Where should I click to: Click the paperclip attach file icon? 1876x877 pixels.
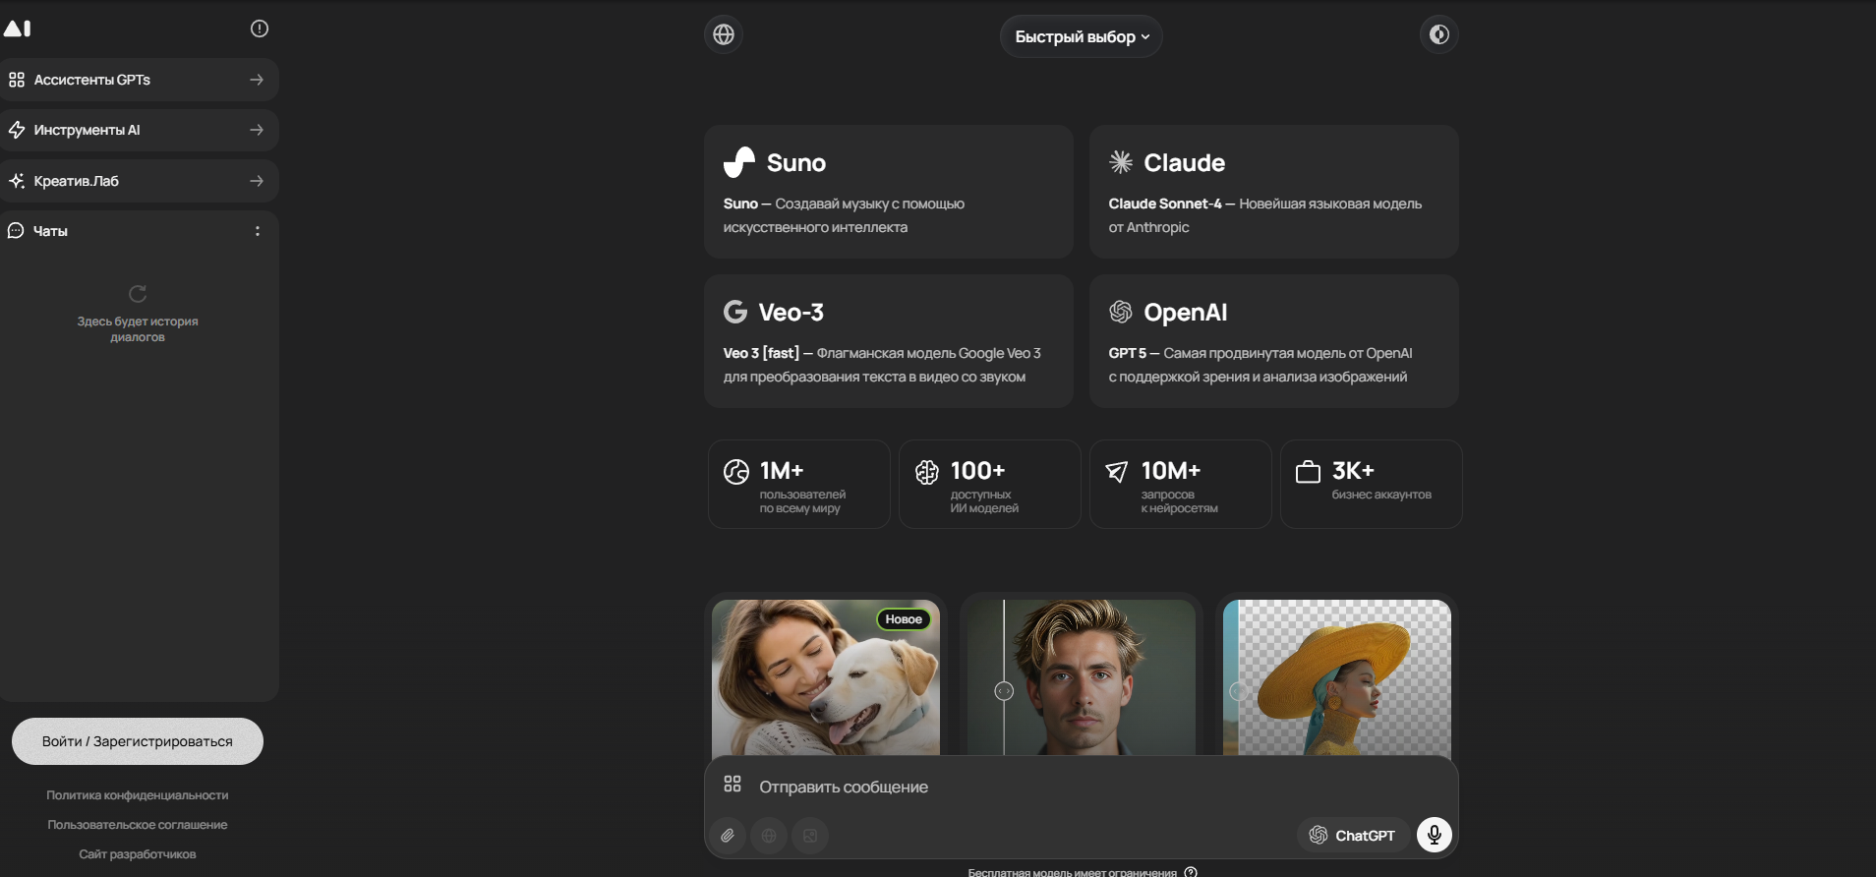point(728,836)
